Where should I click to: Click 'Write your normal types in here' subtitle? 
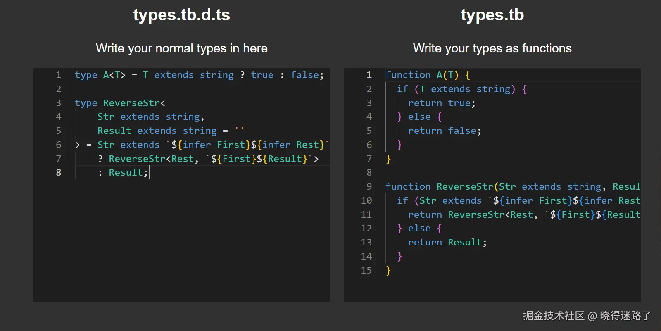coord(181,48)
